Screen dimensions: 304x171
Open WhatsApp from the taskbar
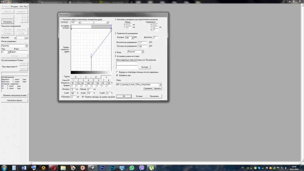click(x=132, y=168)
